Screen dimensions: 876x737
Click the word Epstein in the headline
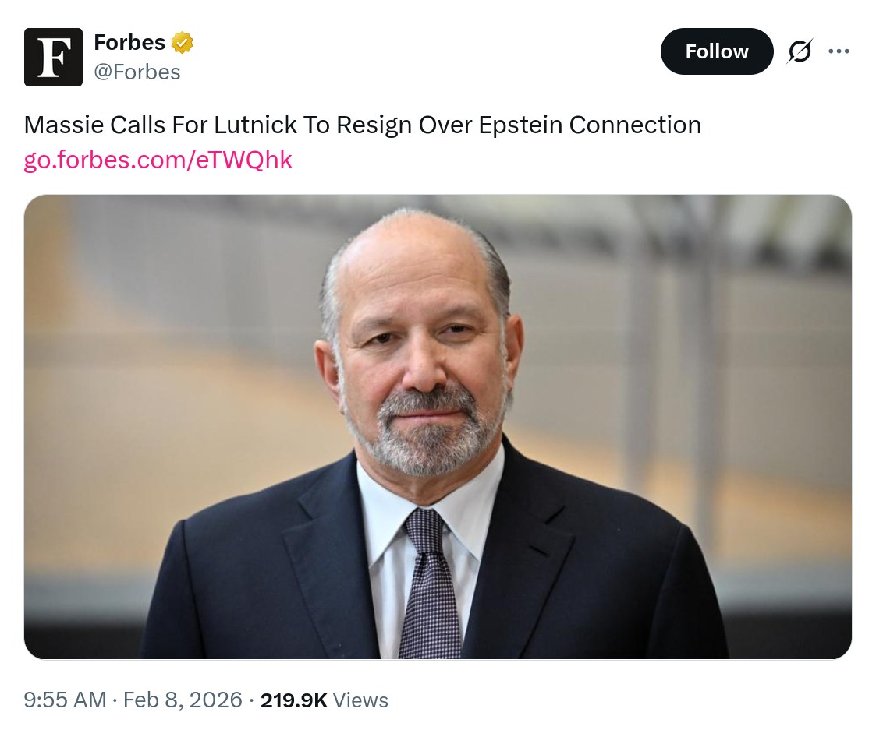coord(520,125)
